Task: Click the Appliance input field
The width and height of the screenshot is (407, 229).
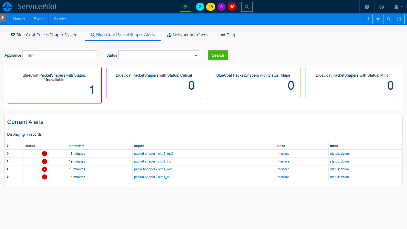Action: 60,55
